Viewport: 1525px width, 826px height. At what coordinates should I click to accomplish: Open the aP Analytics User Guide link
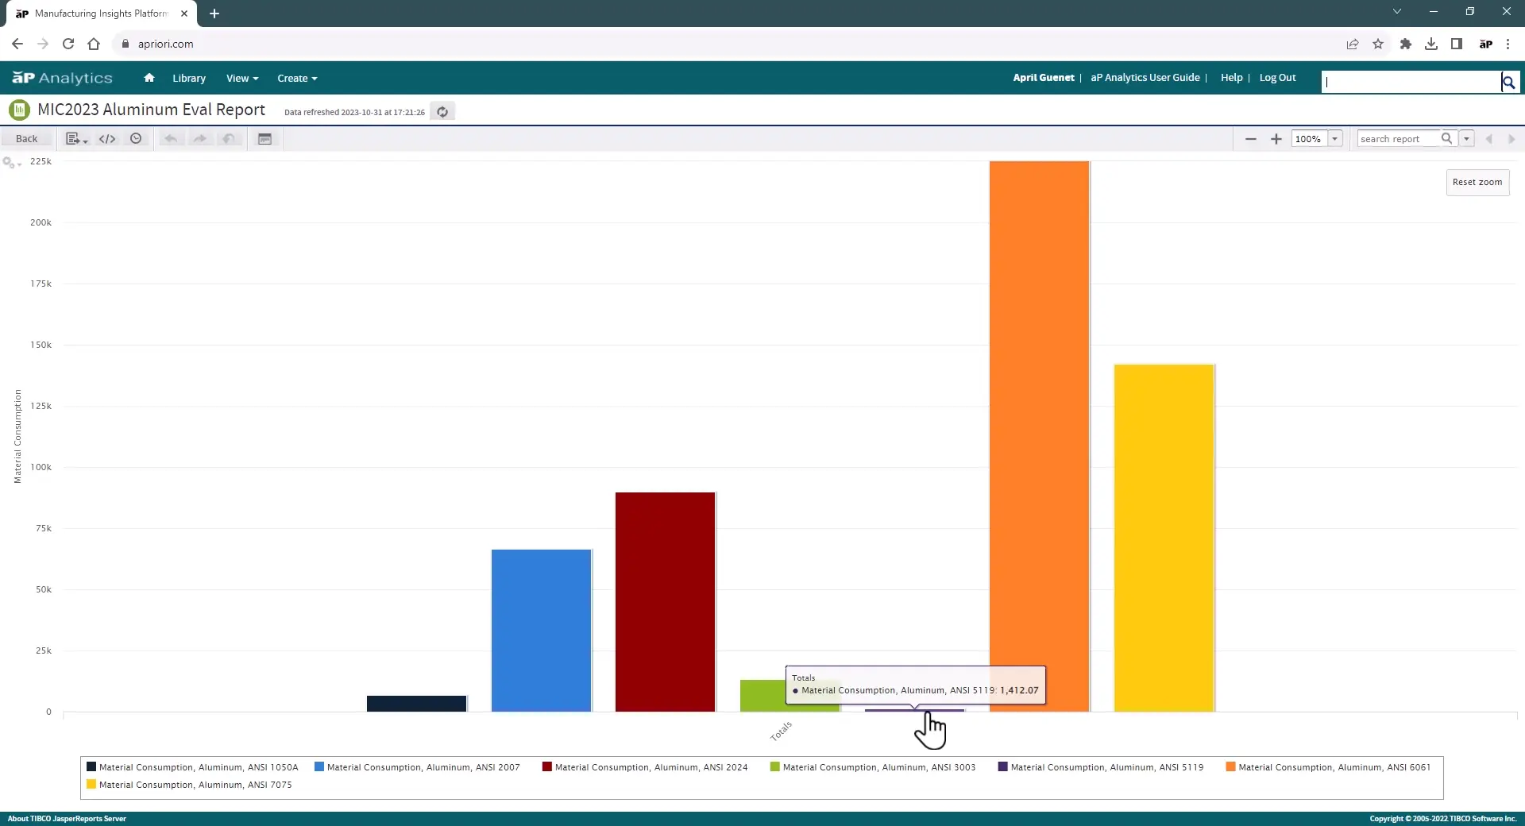pos(1145,78)
